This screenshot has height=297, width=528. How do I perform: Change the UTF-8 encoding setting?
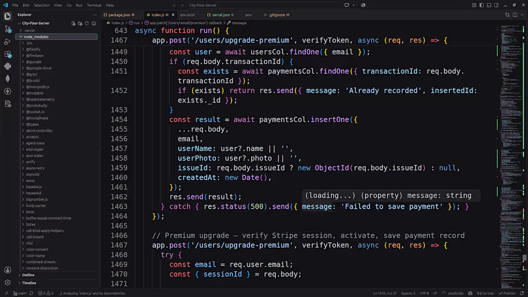[424, 293]
